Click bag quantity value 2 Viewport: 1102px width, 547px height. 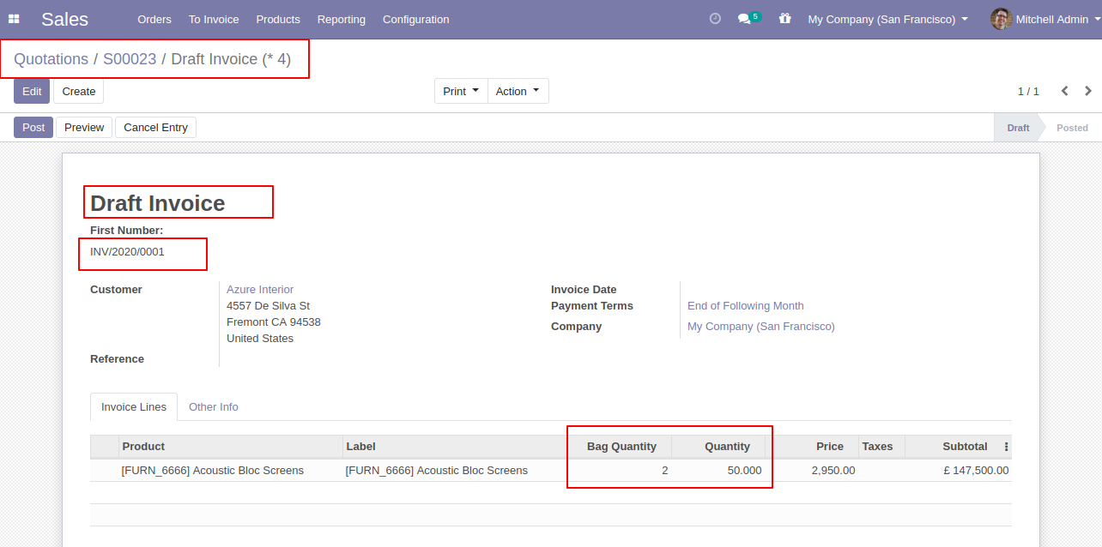click(x=664, y=471)
